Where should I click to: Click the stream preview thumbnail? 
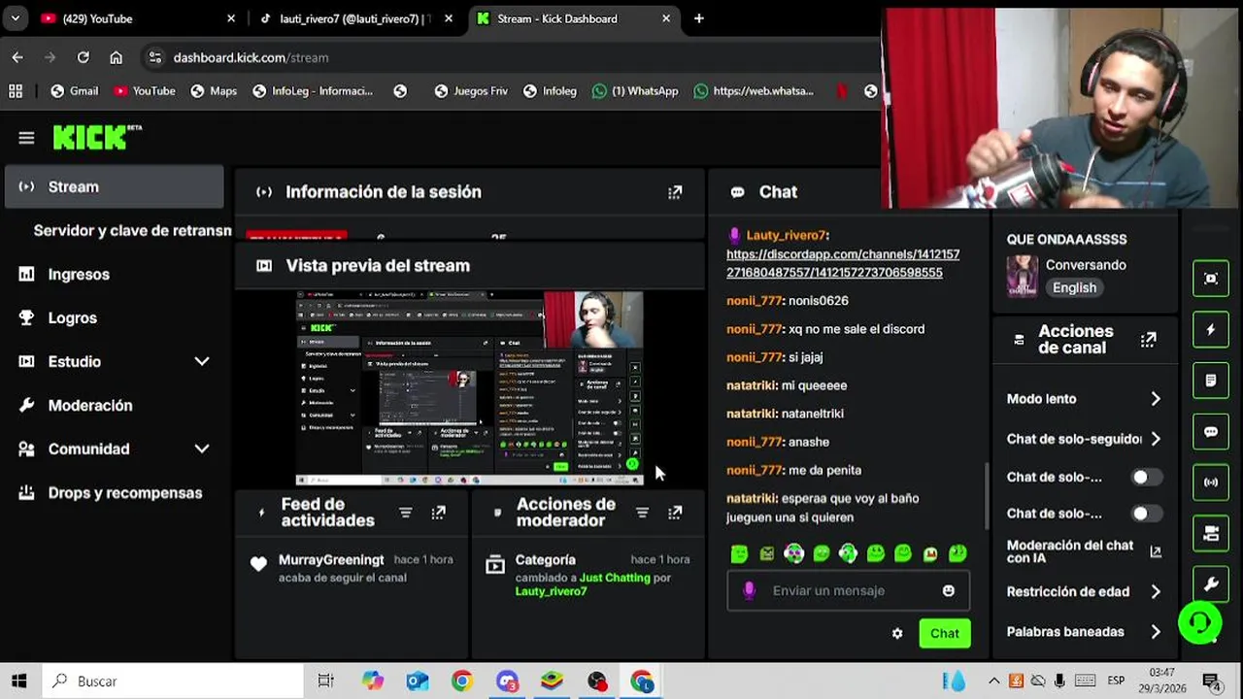[469, 387]
